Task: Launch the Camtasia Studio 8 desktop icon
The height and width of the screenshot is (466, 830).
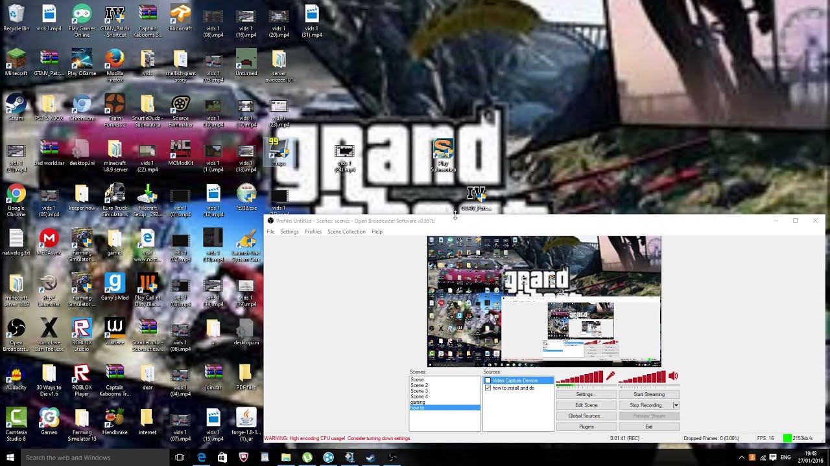Action: point(16,425)
